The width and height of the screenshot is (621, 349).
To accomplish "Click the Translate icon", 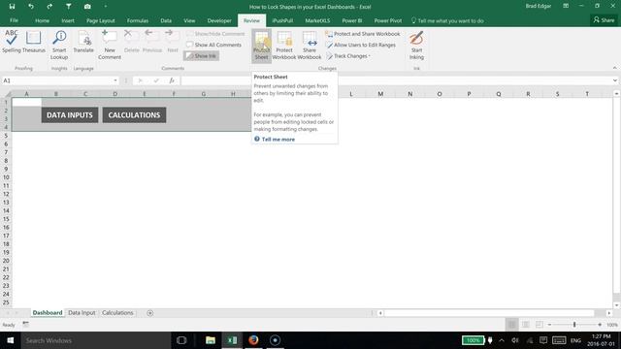I will (83, 42).
